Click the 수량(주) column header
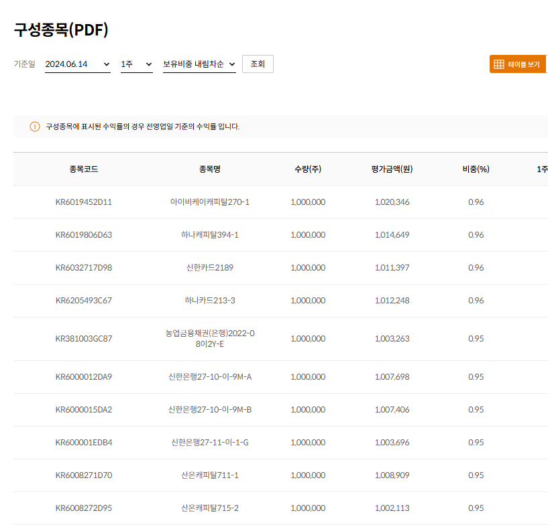Viewport: 548px width, 525px height. (x=308, y=169)
